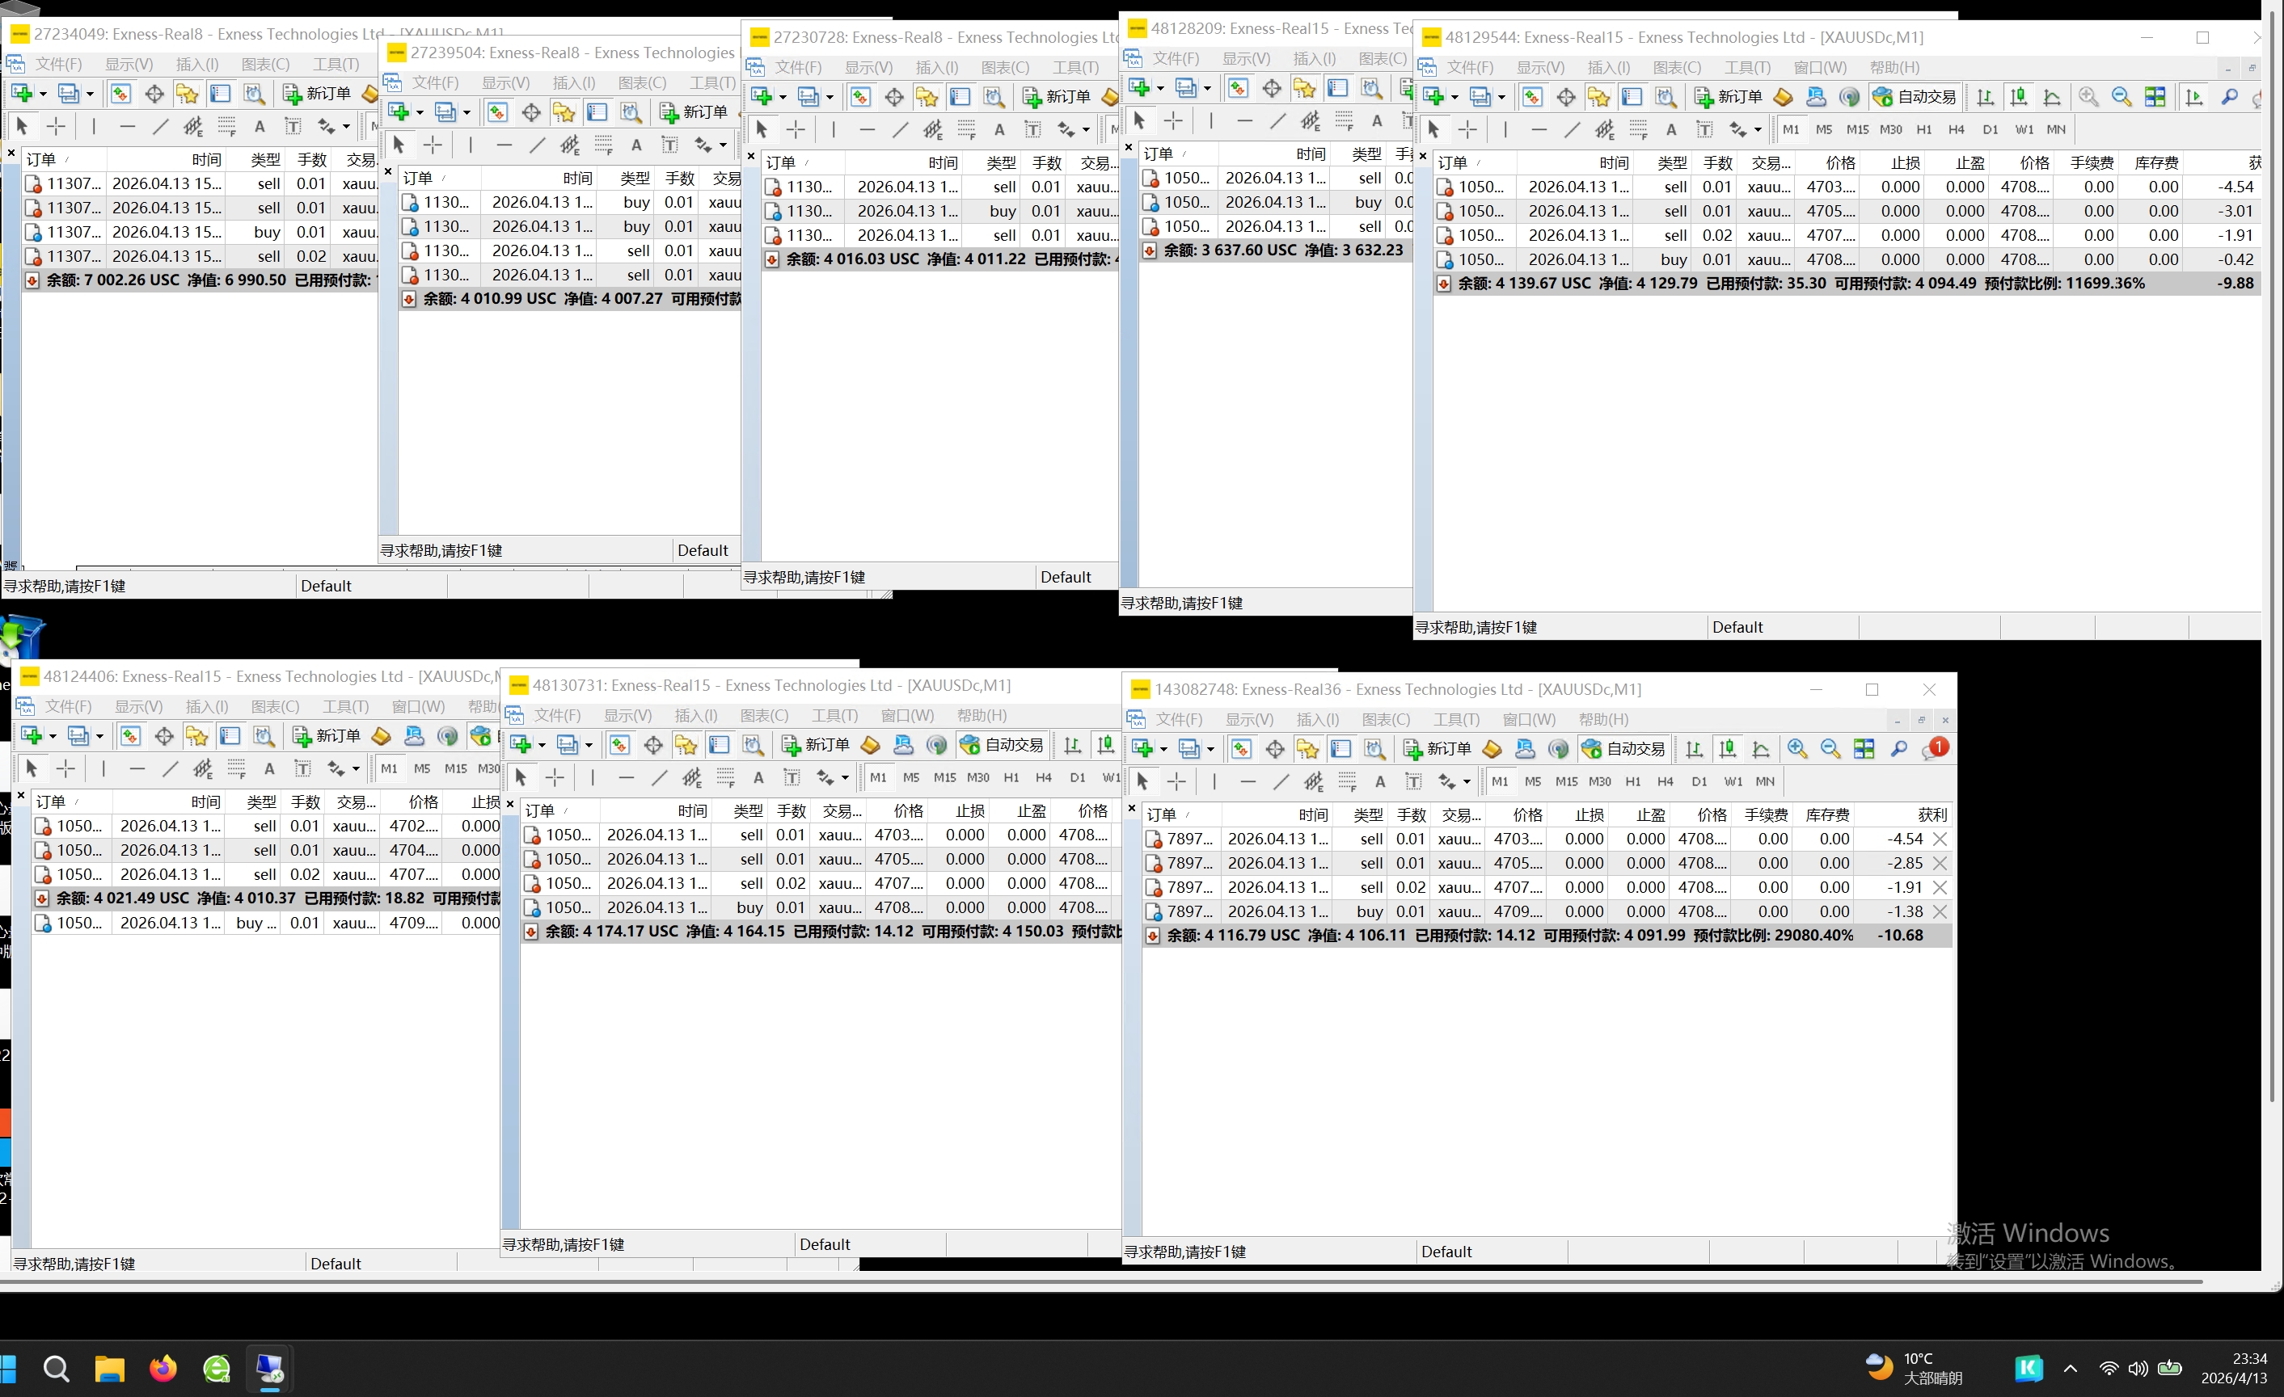This screenshot has width=2284, height=1397.
Task: Expand new chart dropdown arrow in 48129544
Action: pos(1454,96)
